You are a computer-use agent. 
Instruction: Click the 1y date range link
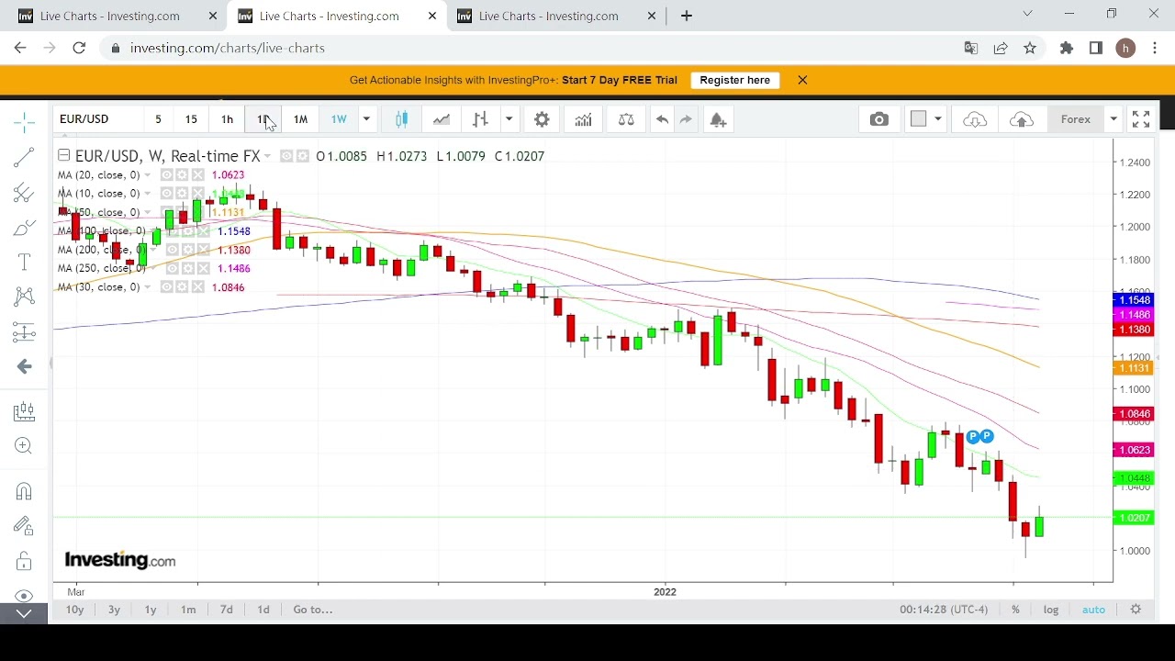tap(151, 610)
